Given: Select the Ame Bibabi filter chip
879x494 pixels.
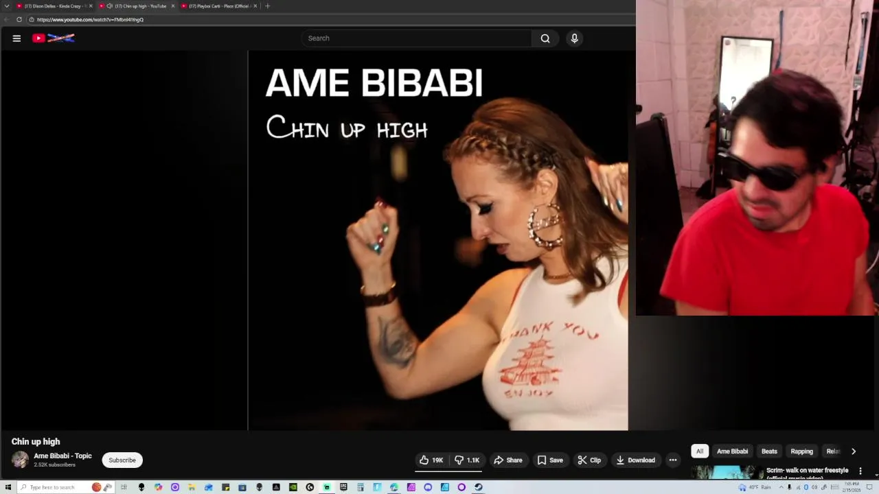Looking at the screenshot, I should 732,451.
